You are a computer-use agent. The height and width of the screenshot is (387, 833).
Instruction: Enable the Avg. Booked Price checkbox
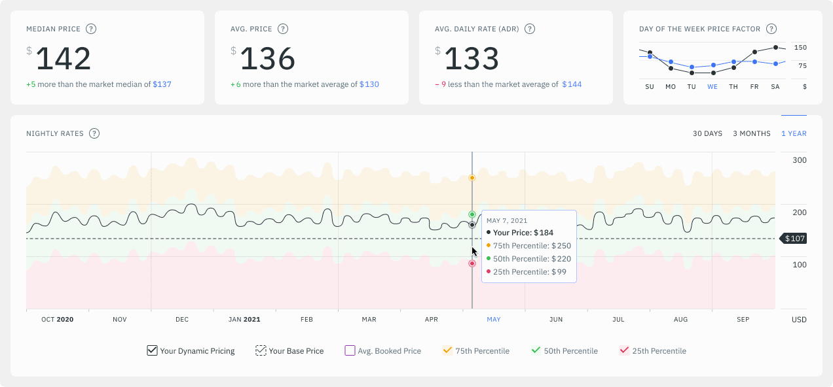(x=350, y=350)
